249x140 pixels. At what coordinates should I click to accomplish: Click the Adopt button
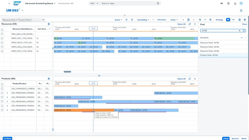coord(226,138)
